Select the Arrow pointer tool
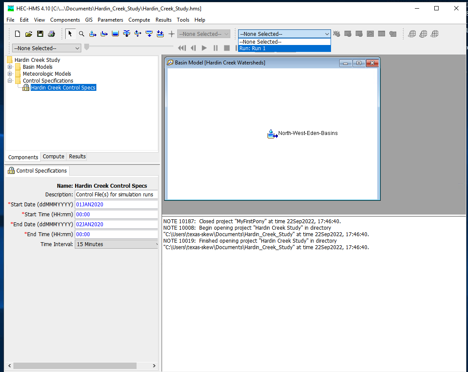Image resolution: width=468 pixels, height=372 pixels. (x=70, y=34)
